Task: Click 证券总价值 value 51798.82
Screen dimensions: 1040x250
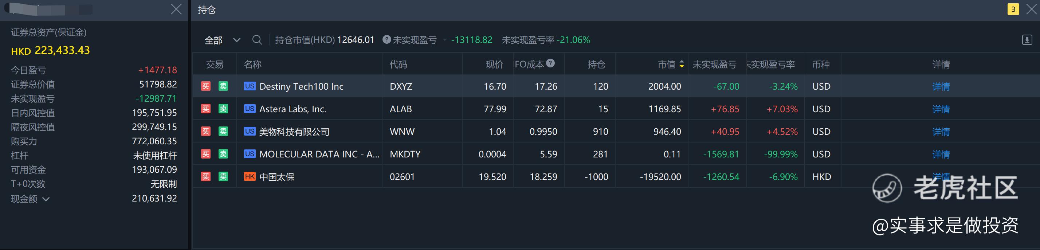Action: pos(158,84)
